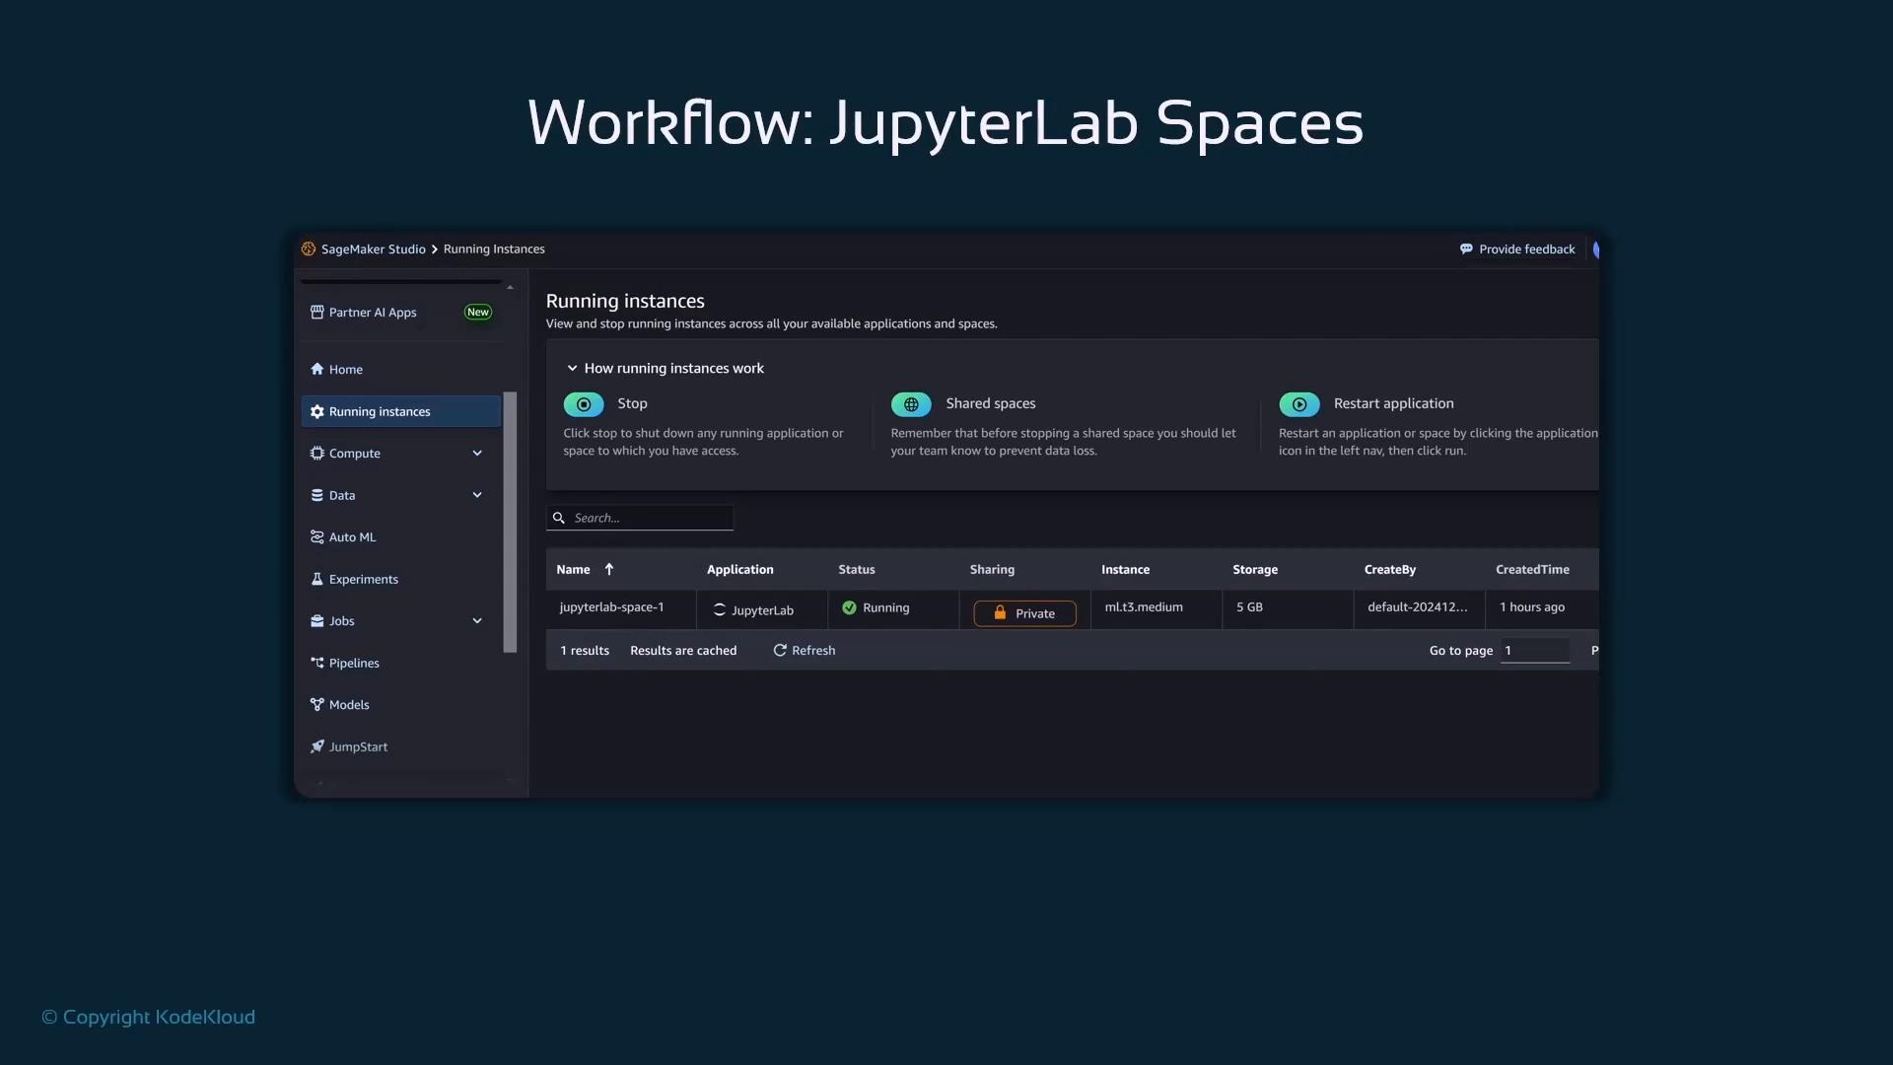This screenshot has width=1893, height=1065.
Task: Click the Refresh button
Action: 805,650
